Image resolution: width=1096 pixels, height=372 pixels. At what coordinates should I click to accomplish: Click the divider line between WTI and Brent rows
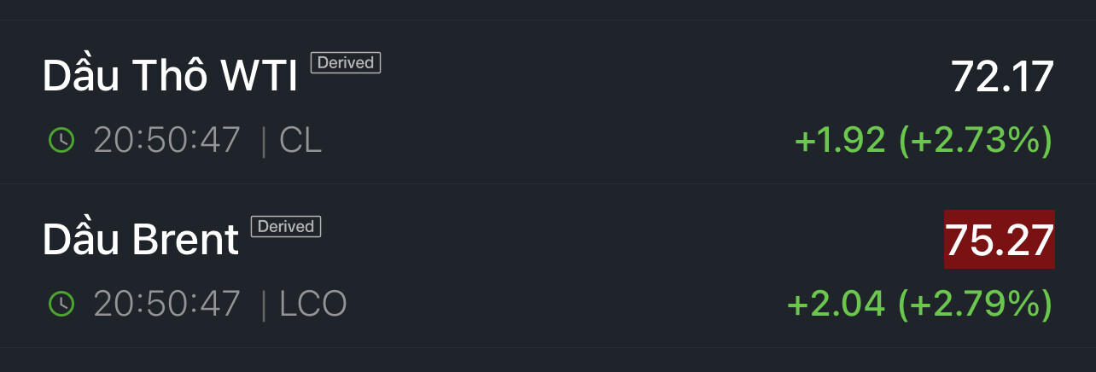(548, 183)
